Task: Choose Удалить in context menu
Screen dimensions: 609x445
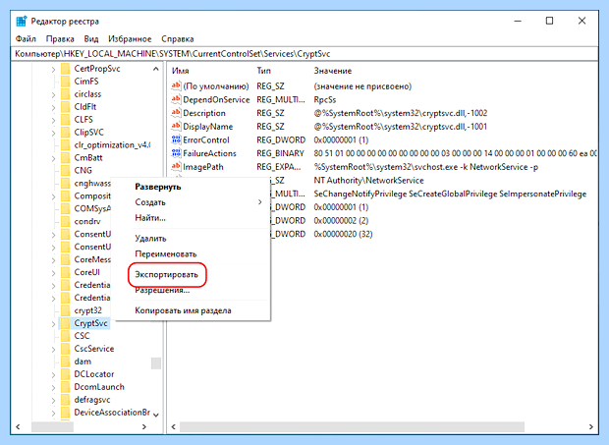Action: 150,238
